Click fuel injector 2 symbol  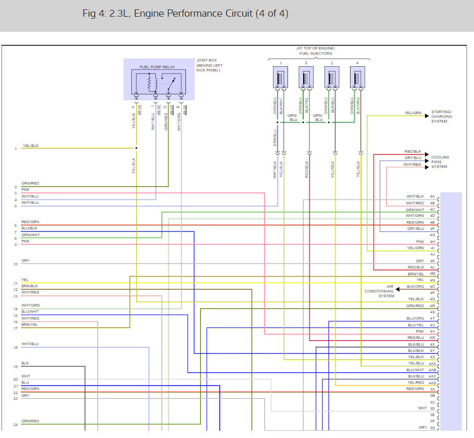coord(306,77)
